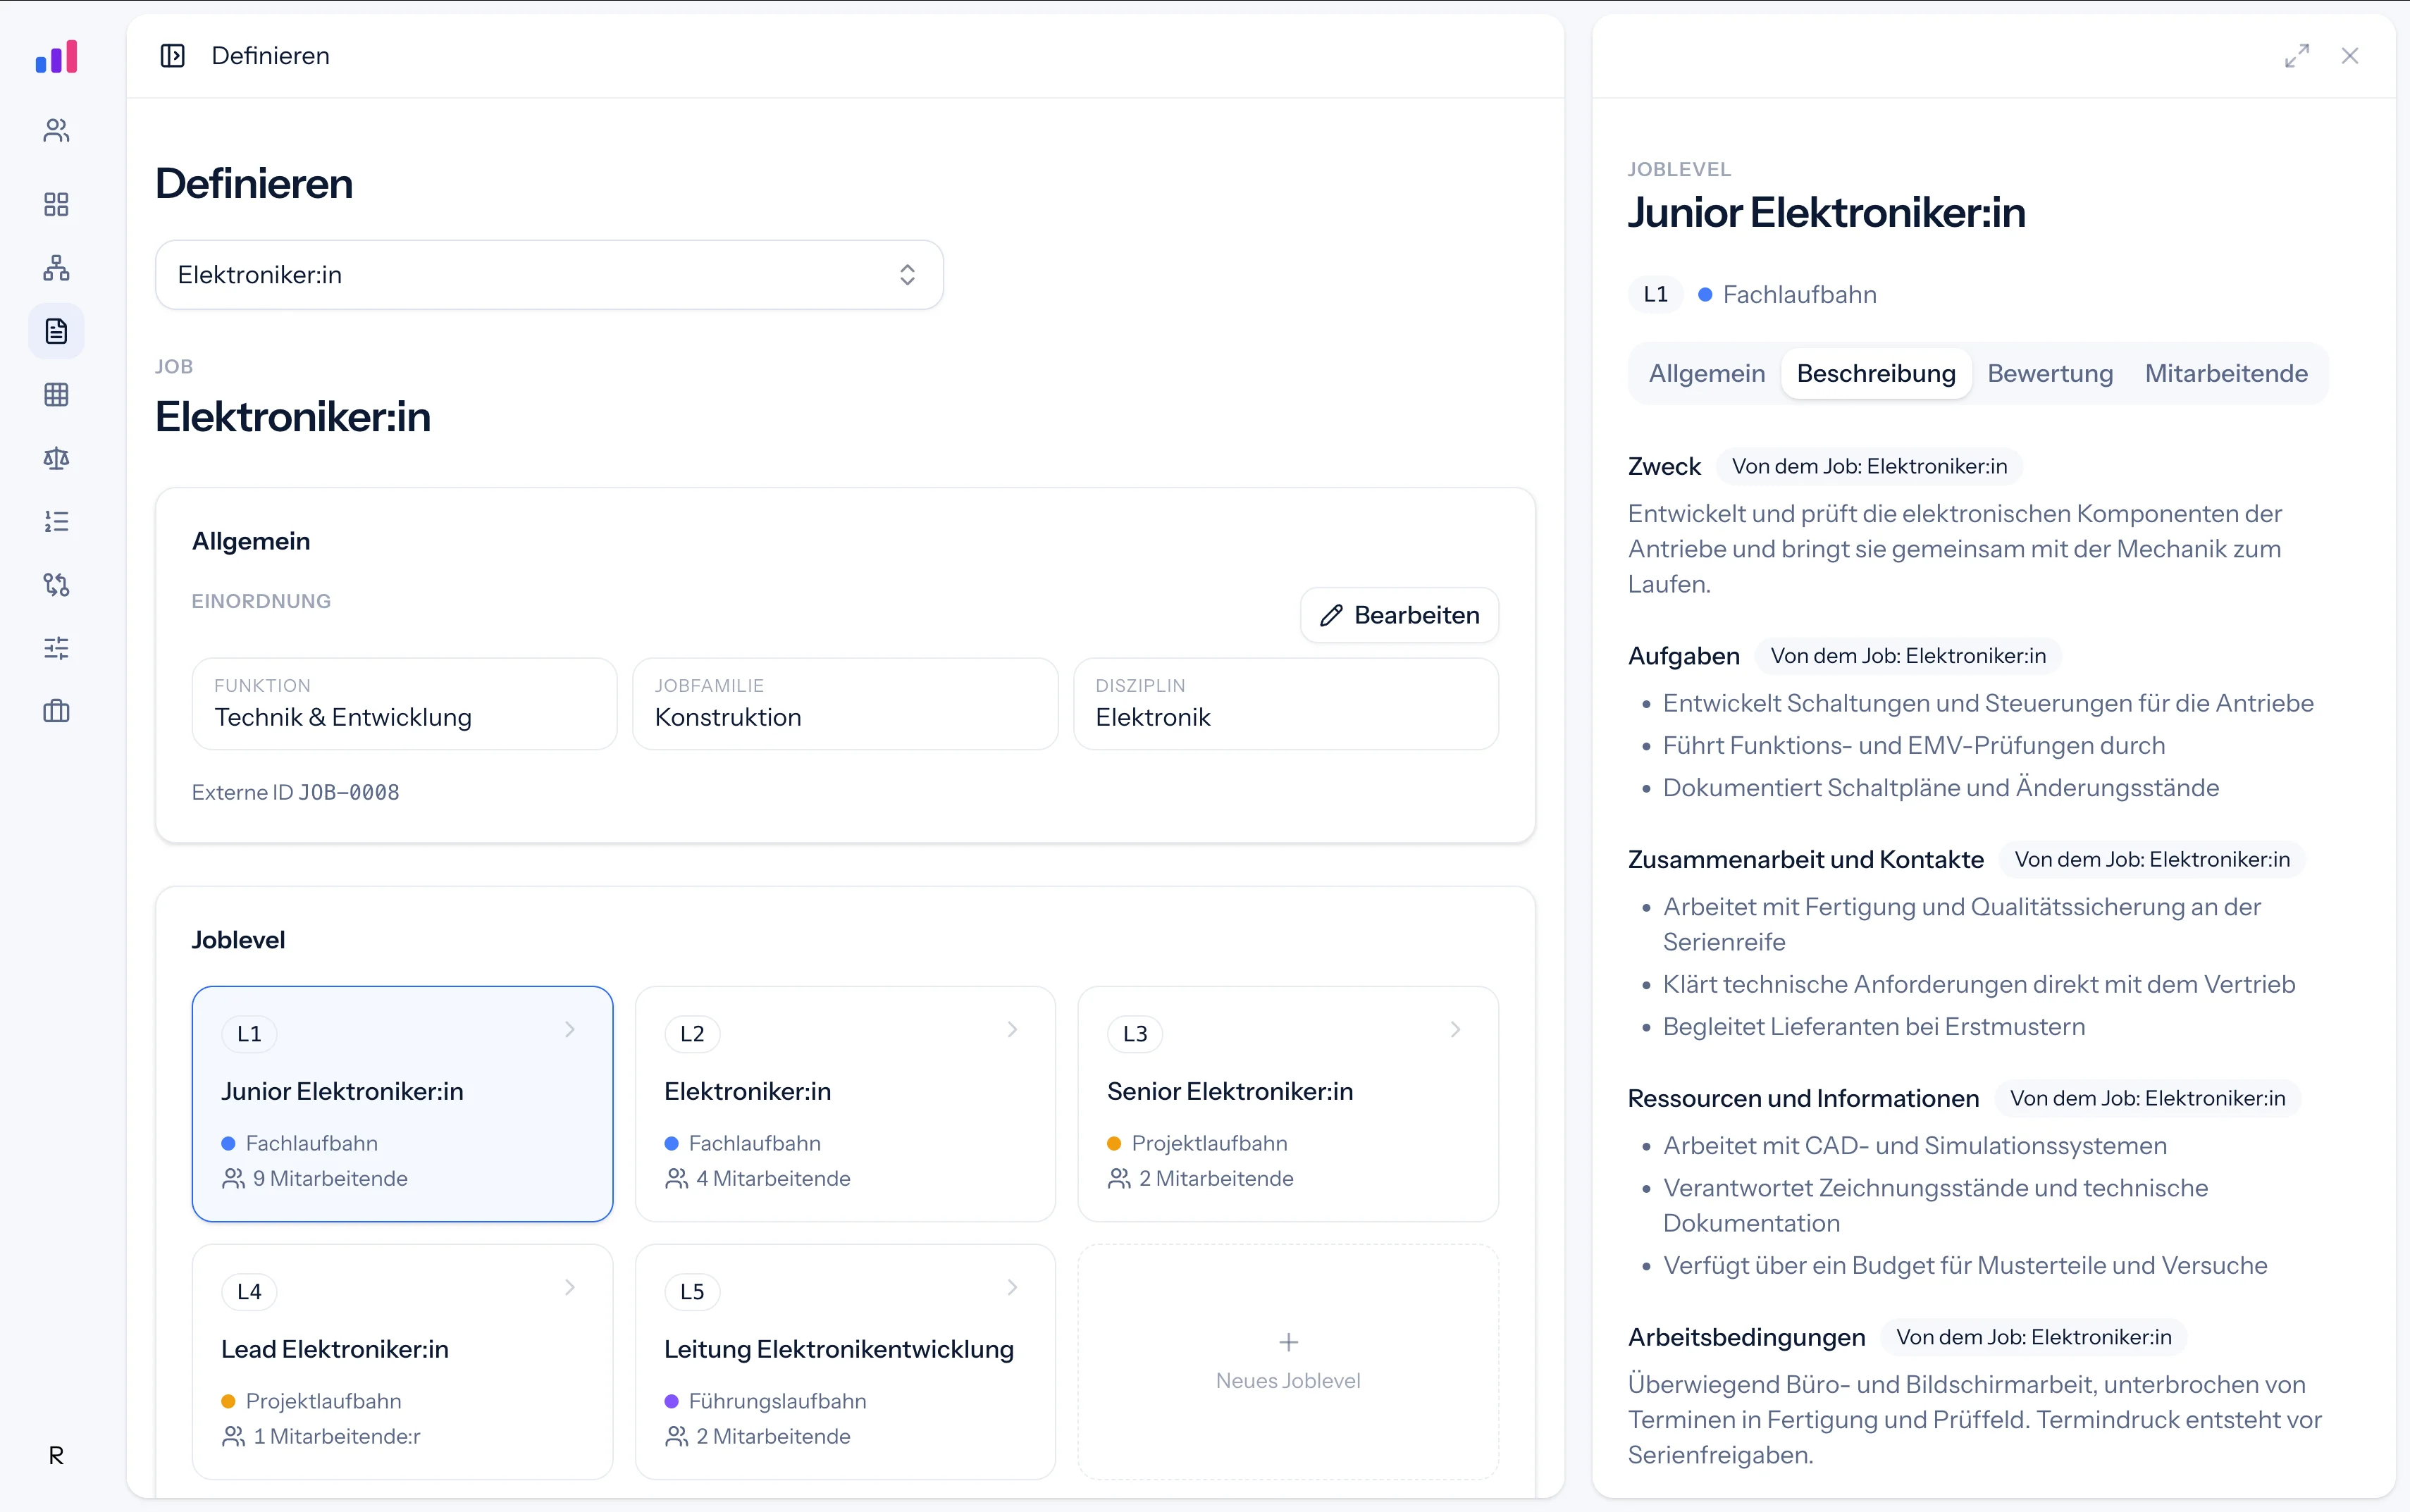Expand the detail panel to full view
Screen dimensions: 2410x1512
pyautogui.click(x=2297, y=56)
